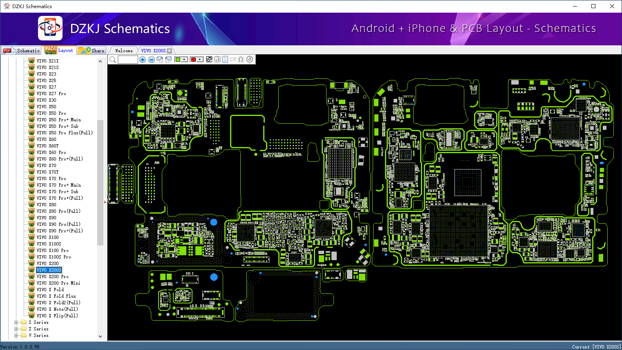Viewport: 622px width, 350px height.
Task: Click the tree scrollbar down arrow
Action: click(x=101, y=337)
